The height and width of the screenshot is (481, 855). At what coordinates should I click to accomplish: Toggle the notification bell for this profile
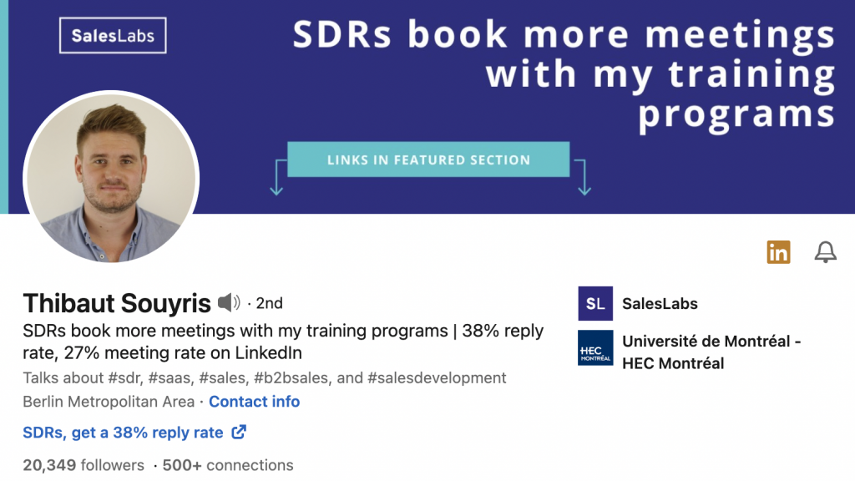coord(825,251)
